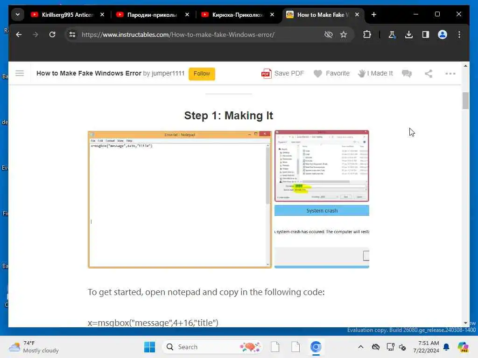The height and width of the screenshot is (358, 478).
Task: Show hidden system tray icons
Action: click(x=361, y=347)
